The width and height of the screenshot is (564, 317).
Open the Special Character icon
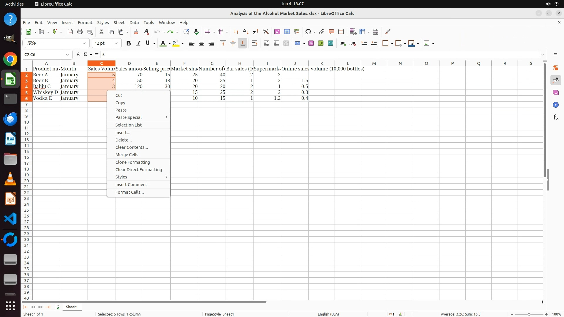308,32
